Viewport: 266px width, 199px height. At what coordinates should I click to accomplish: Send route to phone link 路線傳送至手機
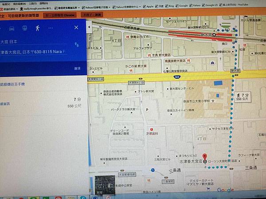12,84
